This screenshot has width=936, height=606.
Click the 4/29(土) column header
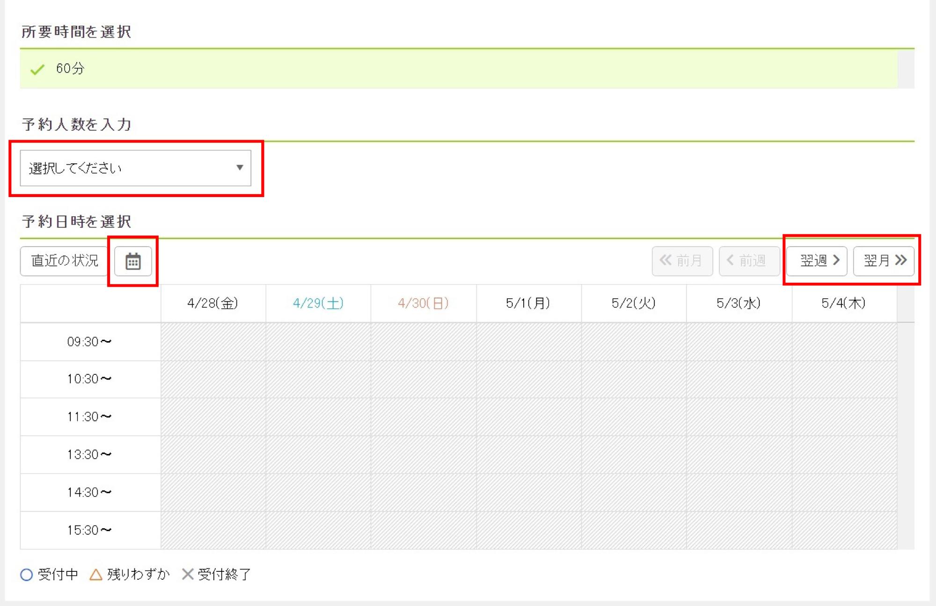318,303
